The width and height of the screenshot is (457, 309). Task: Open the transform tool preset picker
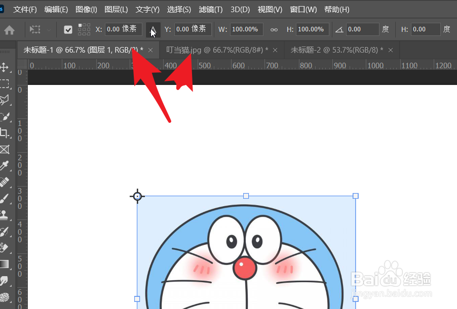[40, 29]
